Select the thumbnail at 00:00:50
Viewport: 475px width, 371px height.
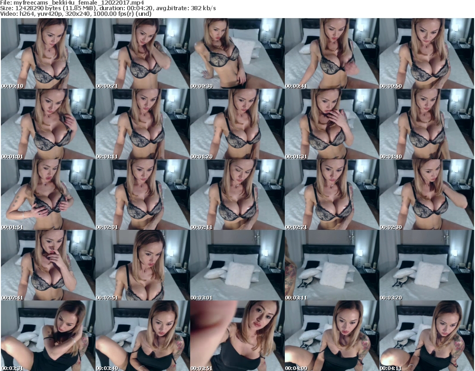pos(426,53)
